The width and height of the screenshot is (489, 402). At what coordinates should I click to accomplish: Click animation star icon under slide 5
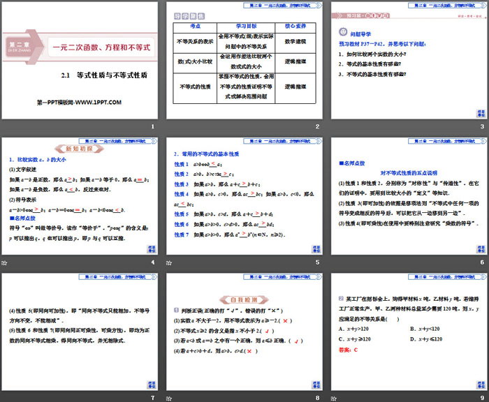click(x=169, y=262)
